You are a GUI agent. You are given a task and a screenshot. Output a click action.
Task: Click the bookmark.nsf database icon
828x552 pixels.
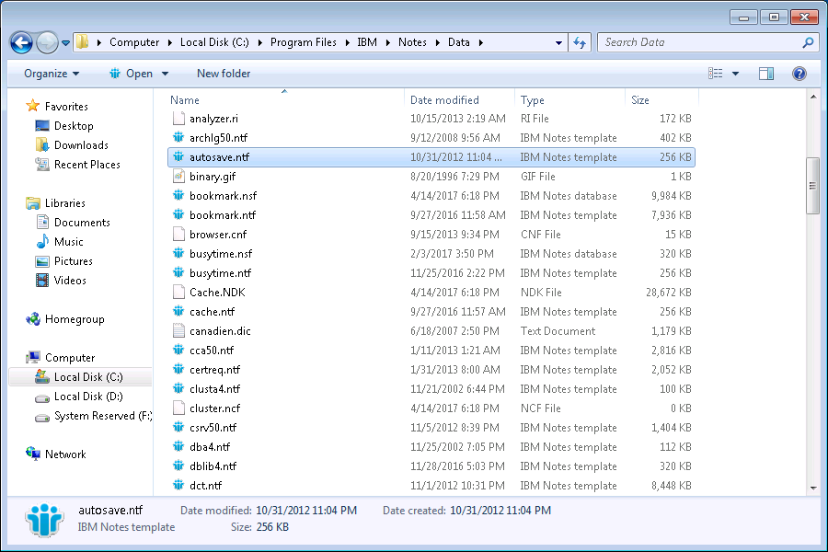179,196
